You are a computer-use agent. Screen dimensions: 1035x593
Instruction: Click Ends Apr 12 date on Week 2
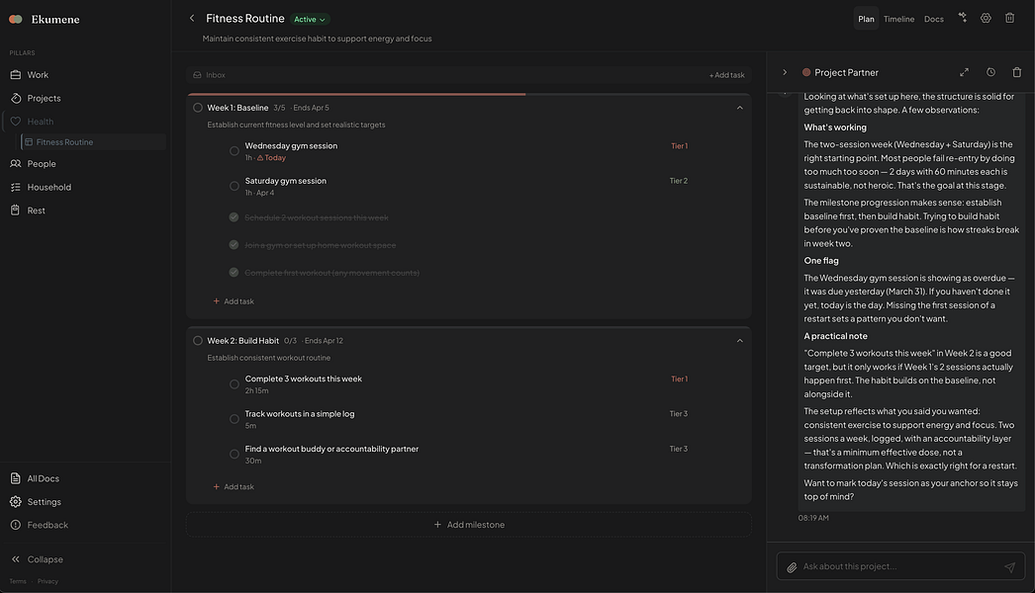tap(324, 340)
